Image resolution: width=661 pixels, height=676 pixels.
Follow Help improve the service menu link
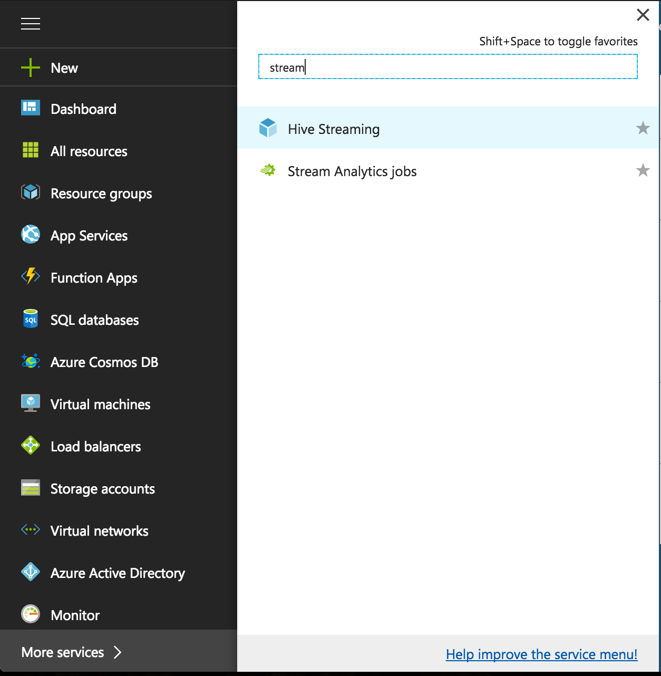[x=542, y=654]
